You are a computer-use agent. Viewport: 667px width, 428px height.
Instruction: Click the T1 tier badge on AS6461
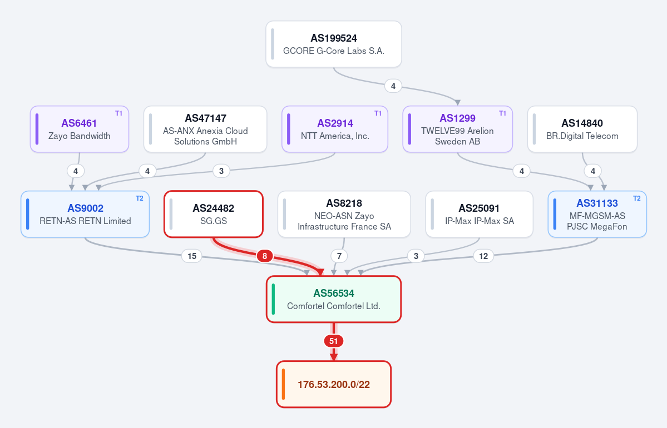click(x=118, y=113)
